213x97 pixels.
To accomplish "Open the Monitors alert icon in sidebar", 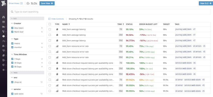I will tap(4, 36).
